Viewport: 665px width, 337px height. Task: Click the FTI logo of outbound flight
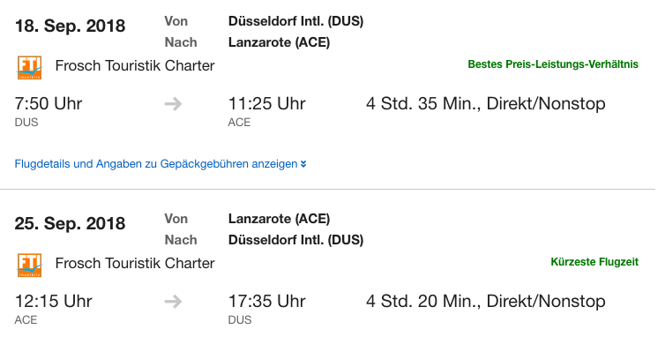point(29,67)
